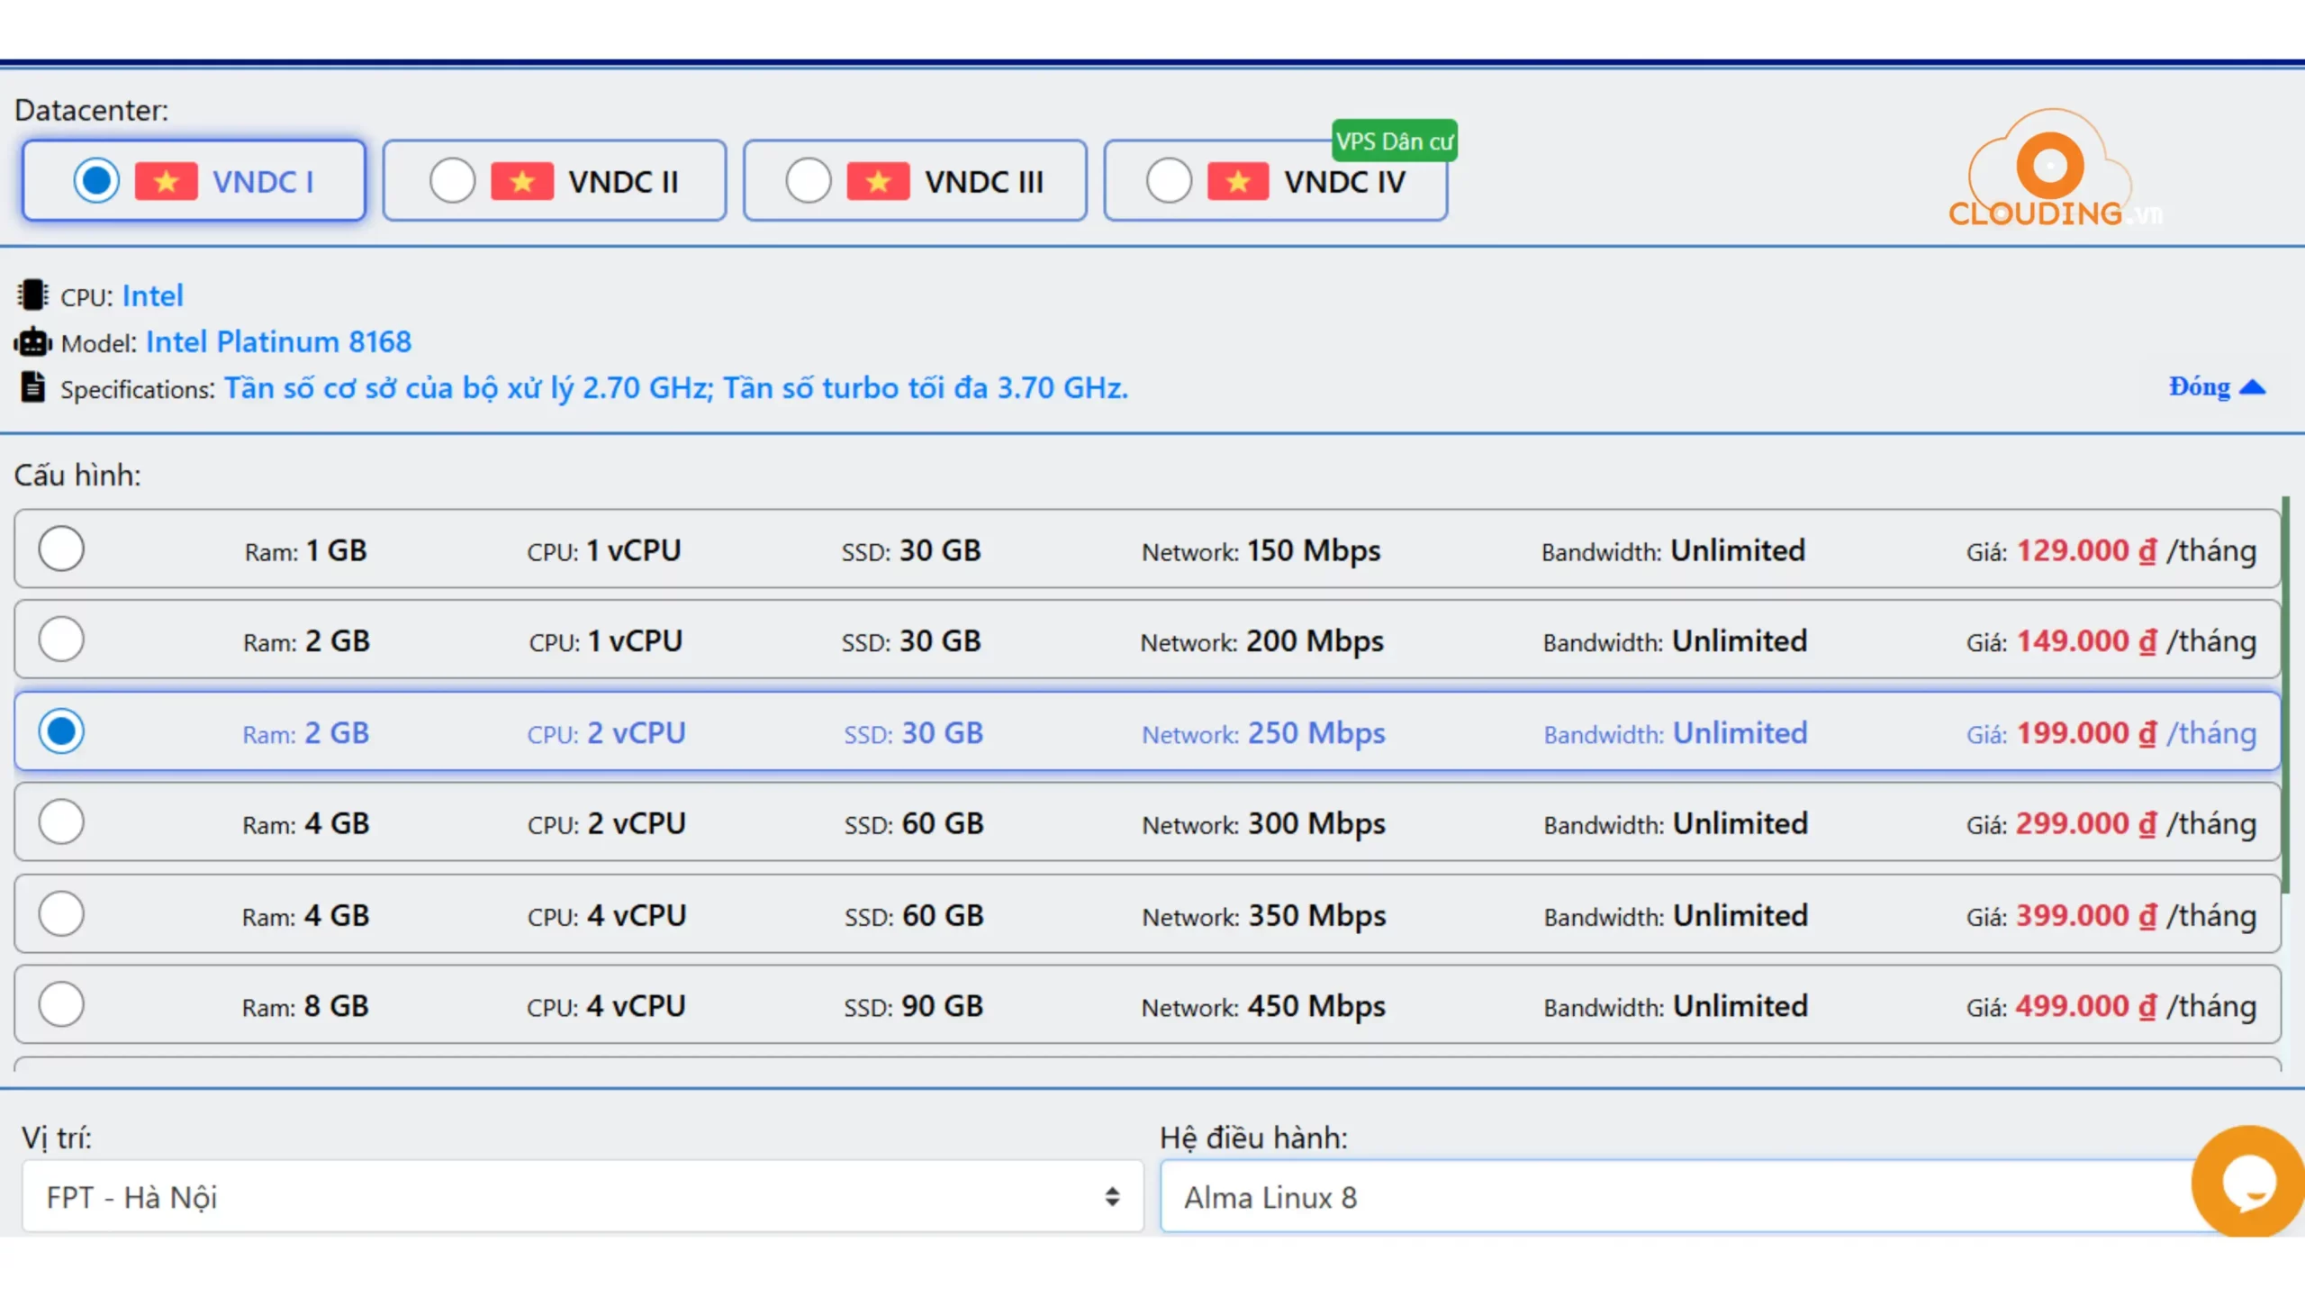Open the Intel Platinum 8168 model link
This screenshot has width=2305, height=1297.
point(279,341)
